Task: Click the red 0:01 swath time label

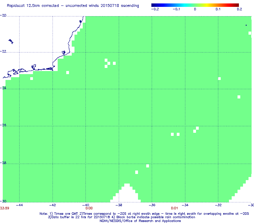Action: [174, 208]
